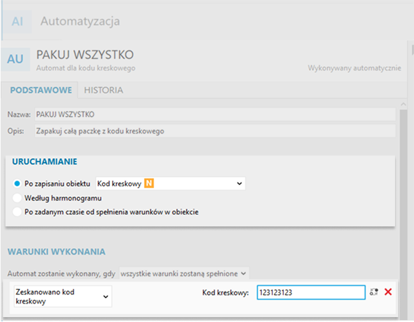Open the wszystkie warunki zostaną spełnione dropdown
This screenshot has height=322, width=414.
[x=184, y=274]
